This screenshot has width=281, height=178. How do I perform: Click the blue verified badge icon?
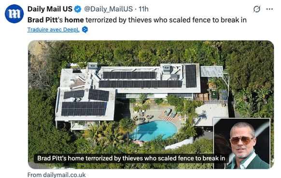pyautogui.click(x=78, y=9)
